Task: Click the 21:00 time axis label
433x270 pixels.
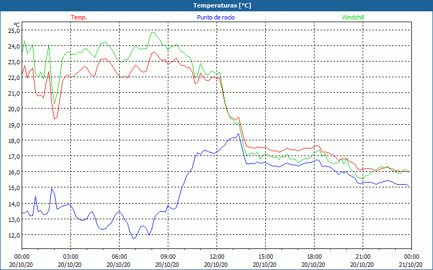Action: (x=363, y=257)
